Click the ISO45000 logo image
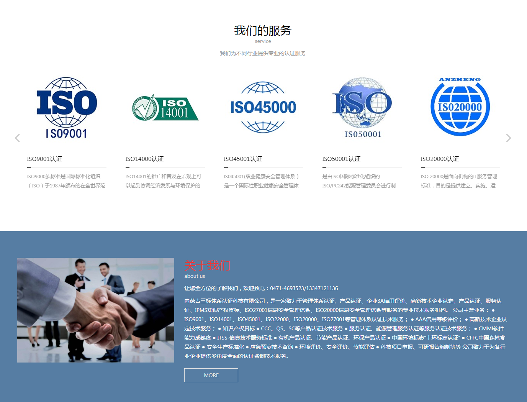527x402 pixels. coord(263,107)
